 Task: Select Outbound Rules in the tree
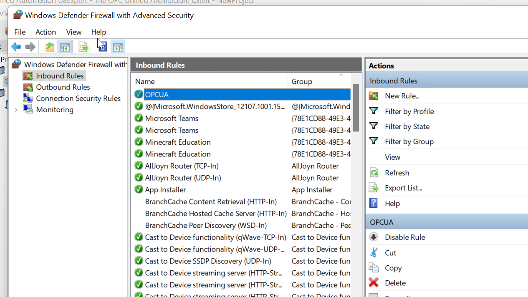tap(63, 87)
